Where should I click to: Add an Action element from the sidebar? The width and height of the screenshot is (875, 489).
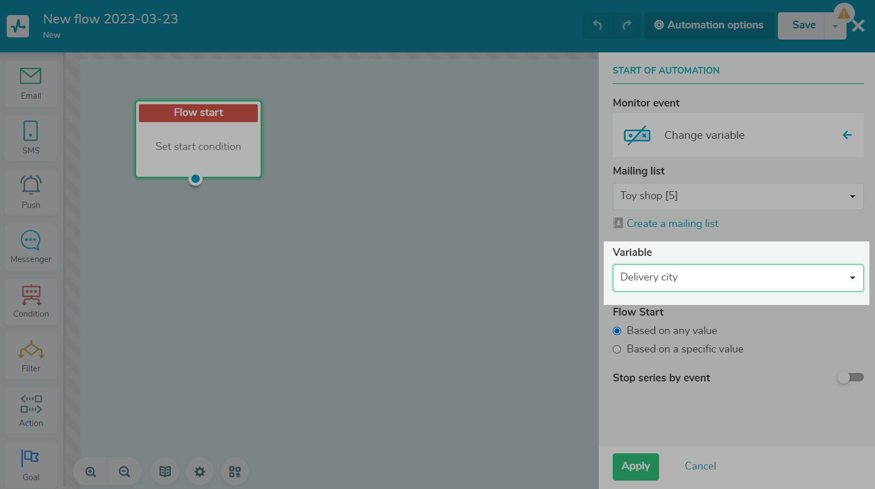point(31,410)
